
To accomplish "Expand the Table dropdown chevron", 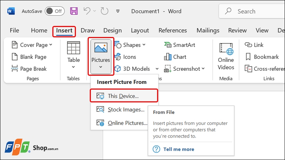I will pyautogui.click(x=73, y=67).
